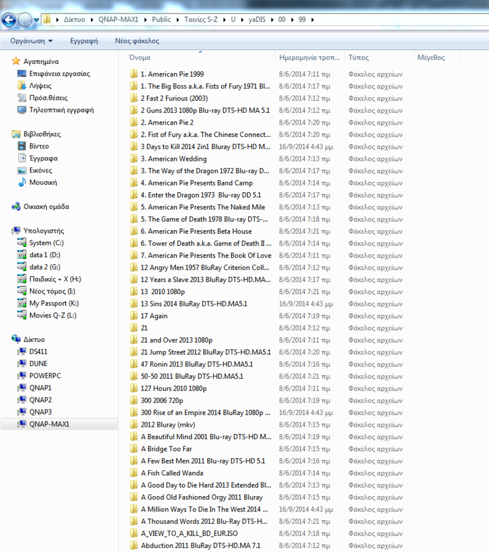The image size is (489, 552).
Task: Select folder icon of 2 Fast 2 Furious (2003)
Action: 133,98
